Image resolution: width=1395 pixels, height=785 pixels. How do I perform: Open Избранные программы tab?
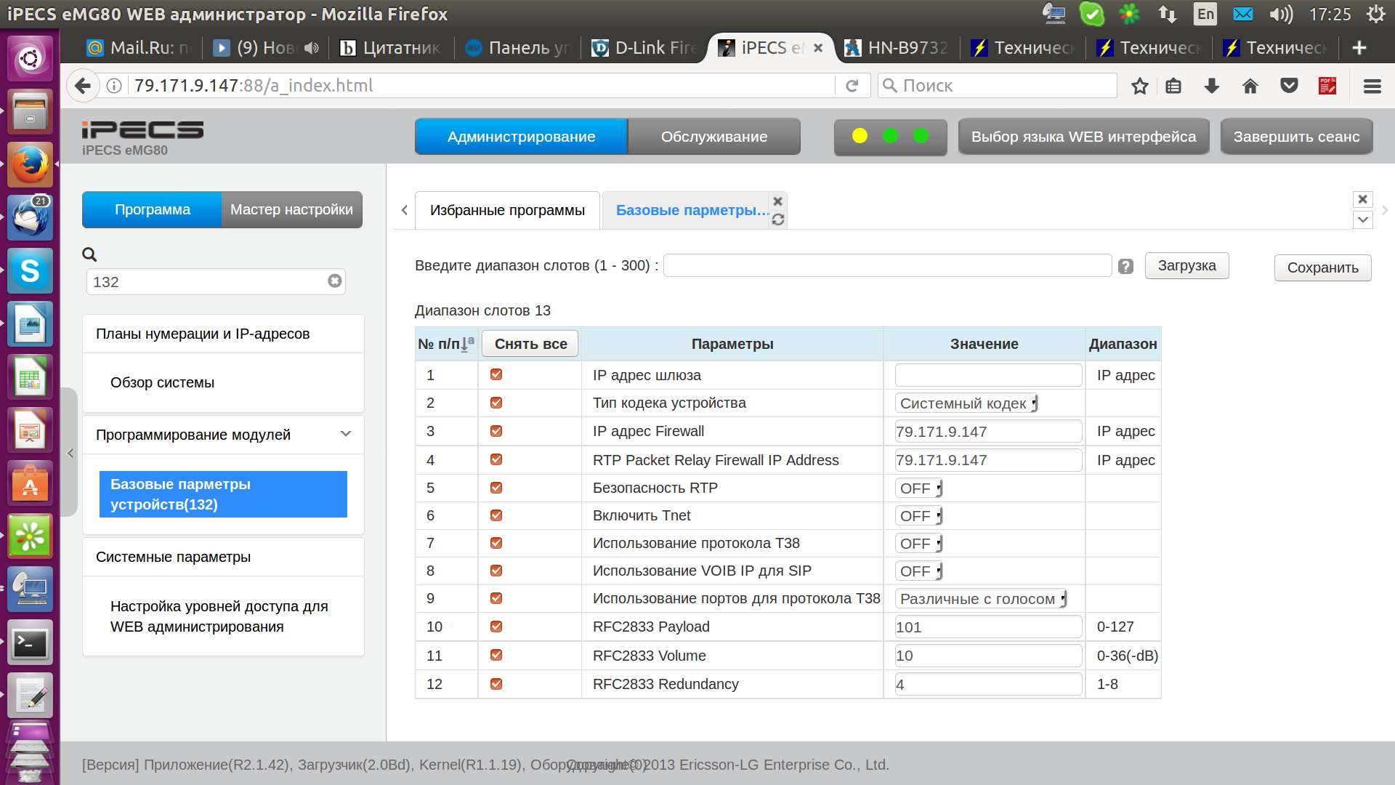click(x=507, y=210)
